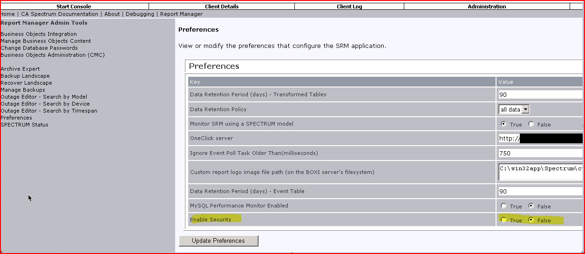Select True for Monitor SRM using SPECTRUM model
The image size is (585, 254).
[x=503, y=124]
